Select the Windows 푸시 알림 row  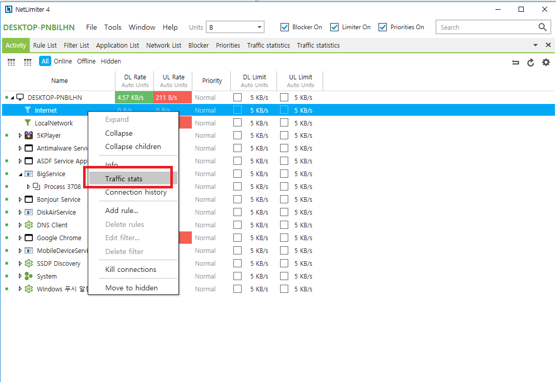(279, 289)
